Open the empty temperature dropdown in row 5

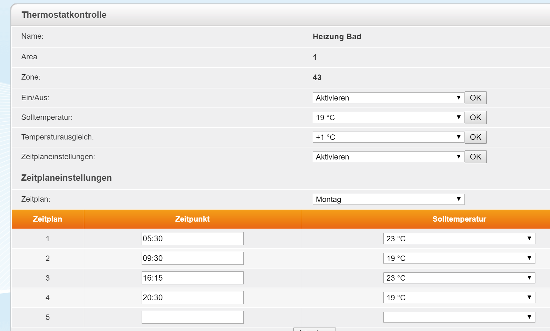[459, 317]
